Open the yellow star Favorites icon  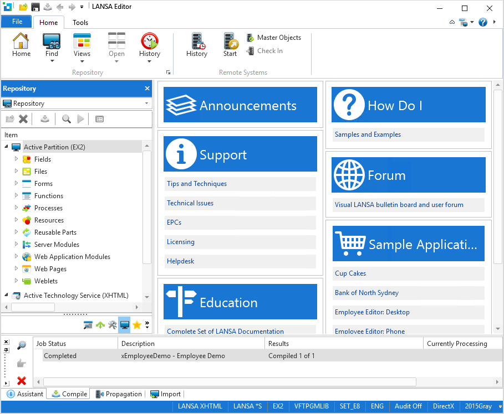137,325
